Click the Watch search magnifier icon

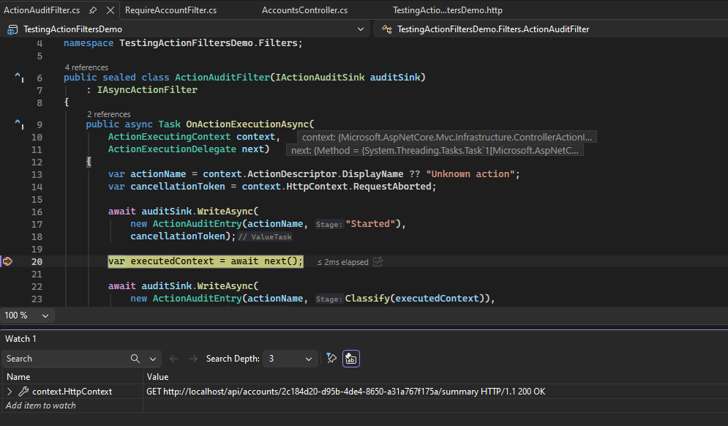click(x=135, y=359)
